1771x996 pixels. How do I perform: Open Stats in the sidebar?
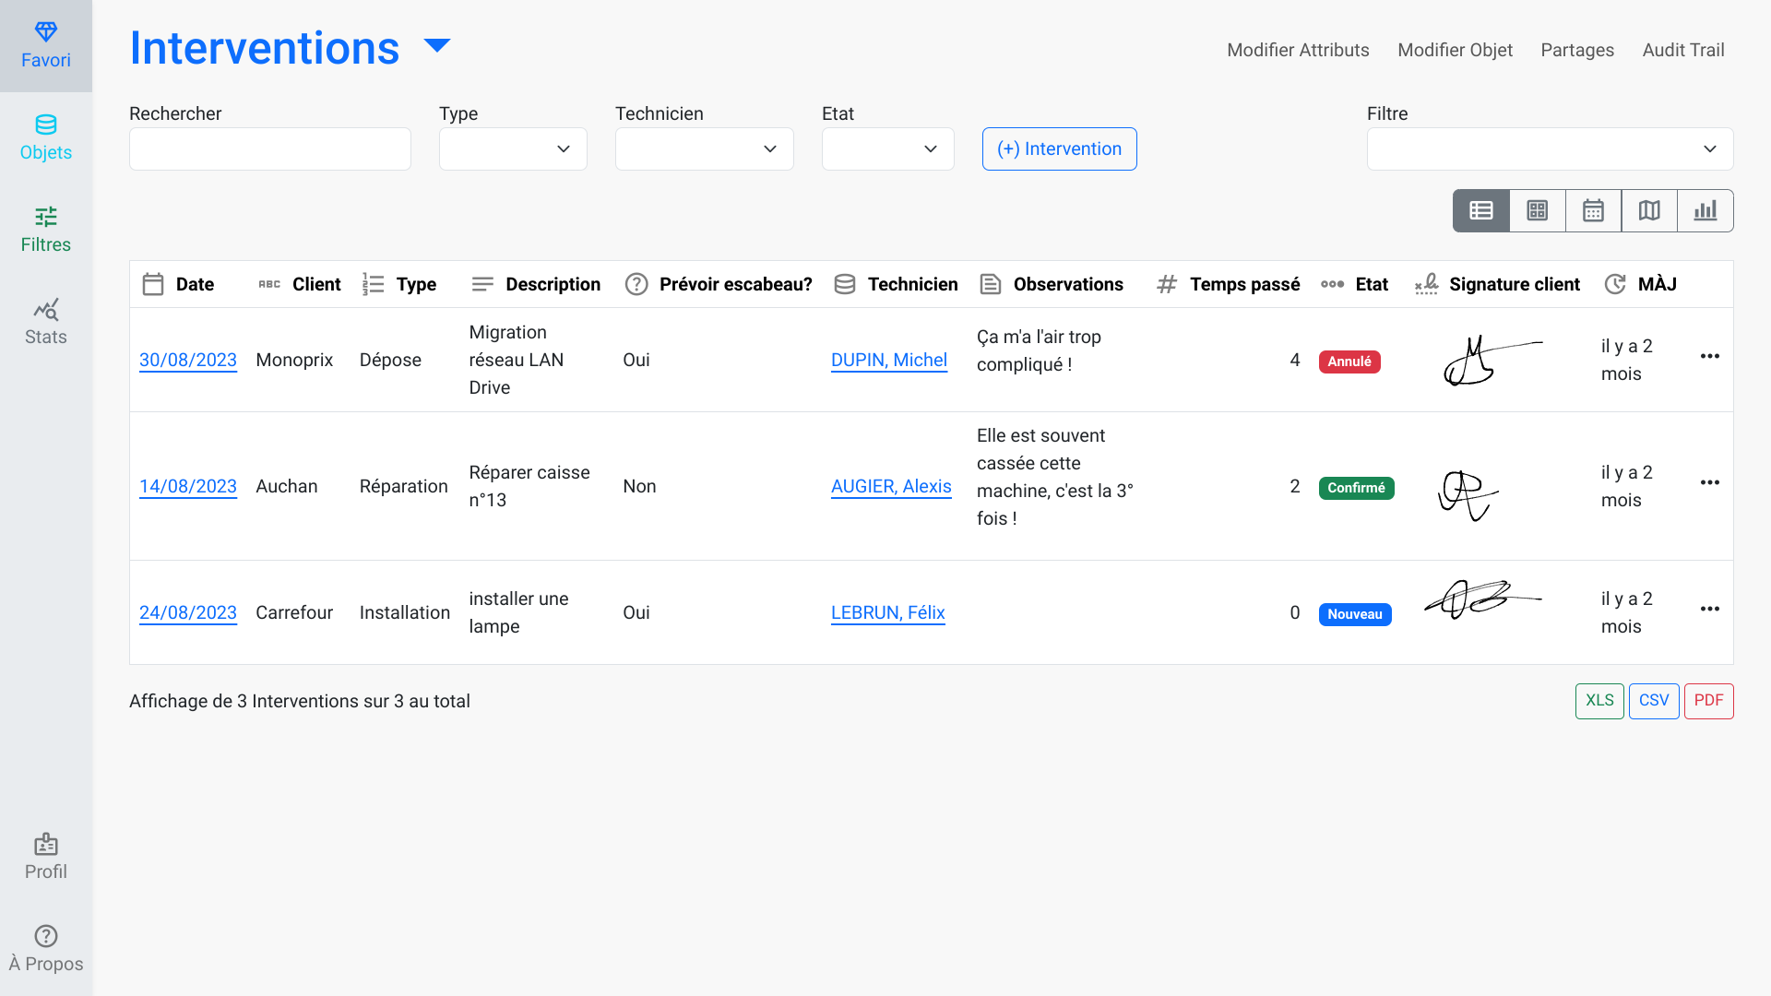(x=45, y=321)
